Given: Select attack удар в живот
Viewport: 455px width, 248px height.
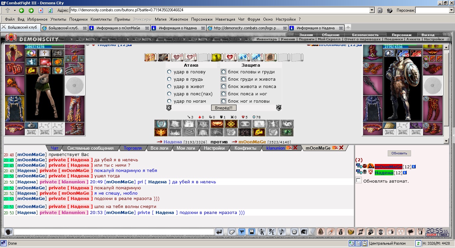Looking at the screenshot, I should coord(169,86).
